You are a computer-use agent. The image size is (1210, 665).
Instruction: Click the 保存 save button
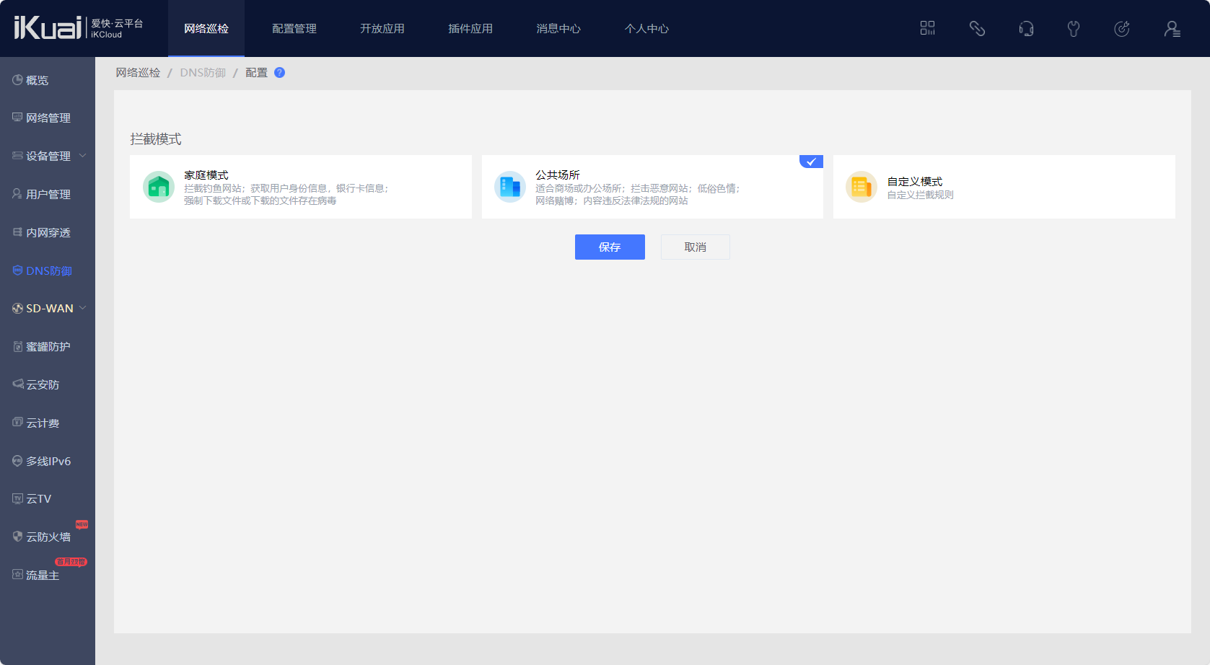coord(610,247)
